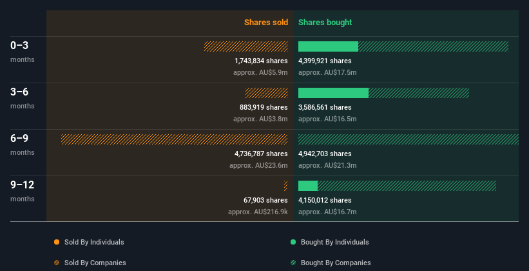Select the Shares bought column header
This screenshot has height=271, width=529.
(325, 23)
